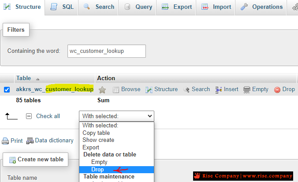The width and height of the screenshot is (298, 182).
Task: Click the Insert link in the row
Action: click(231, 89)
